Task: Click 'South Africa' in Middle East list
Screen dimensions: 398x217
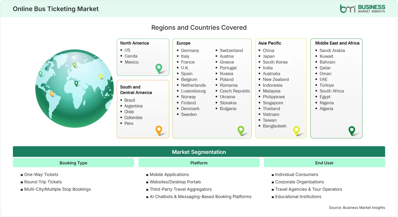Action: click(x=332, y=91)
